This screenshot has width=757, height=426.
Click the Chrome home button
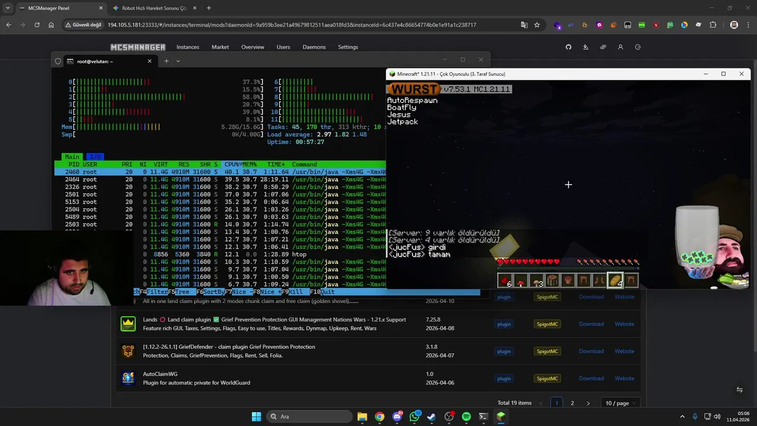point(51,25)
